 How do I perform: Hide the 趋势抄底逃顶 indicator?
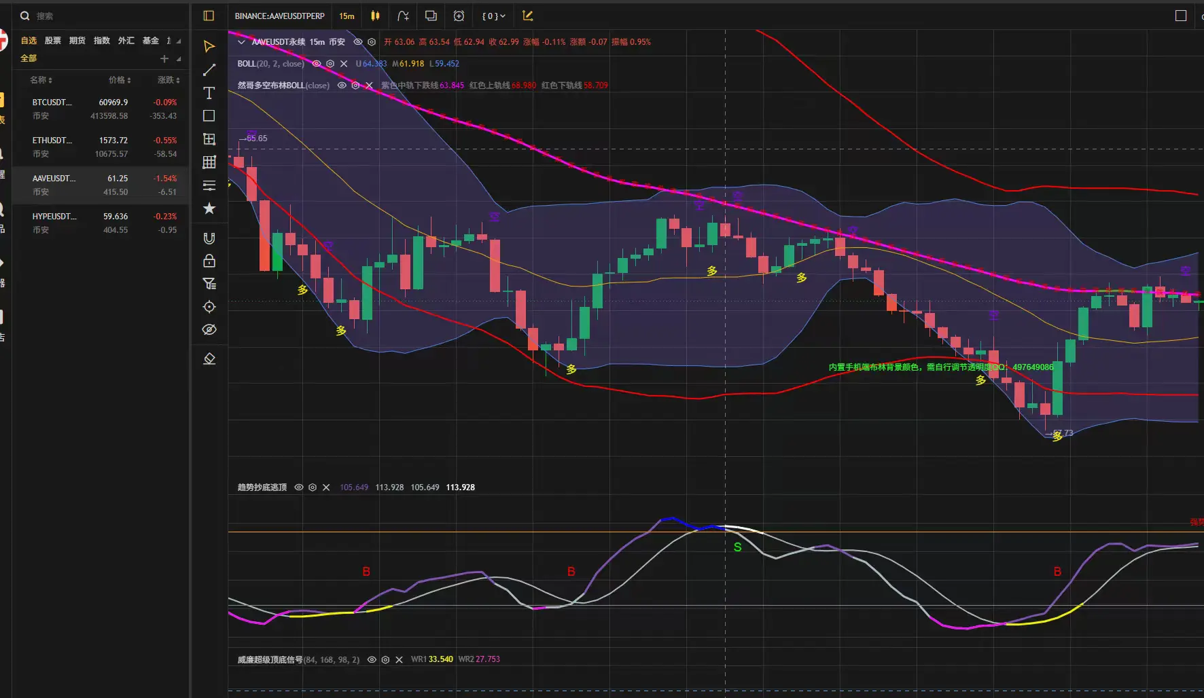click(x=298, y=488)
